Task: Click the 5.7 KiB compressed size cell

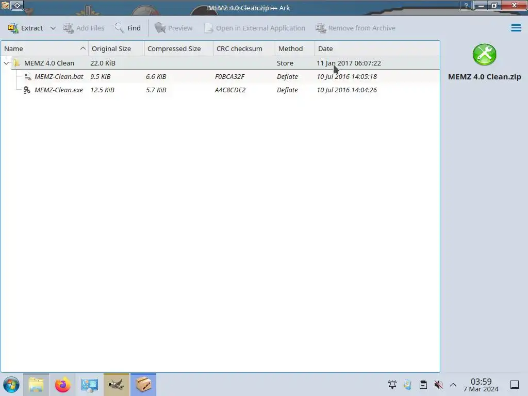Action: [156, 90]
